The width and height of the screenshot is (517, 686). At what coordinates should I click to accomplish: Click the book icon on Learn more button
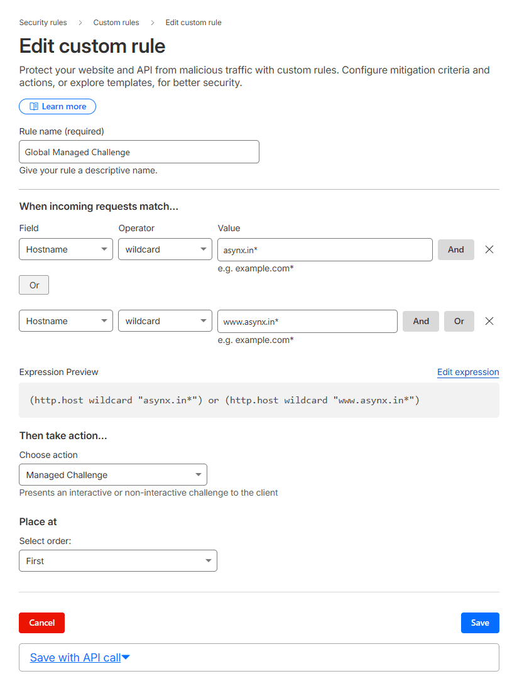[33, 106]
